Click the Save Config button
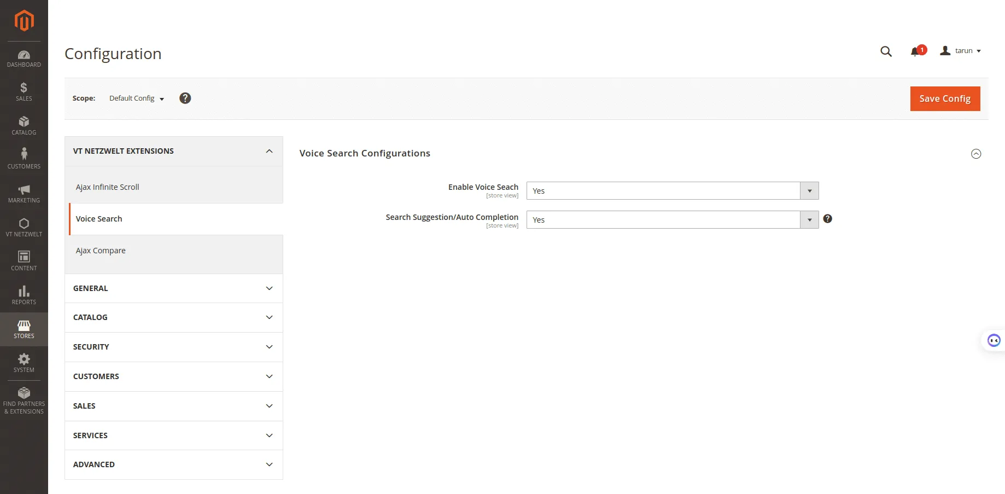The image size is (1005, 494). point(944,99)
